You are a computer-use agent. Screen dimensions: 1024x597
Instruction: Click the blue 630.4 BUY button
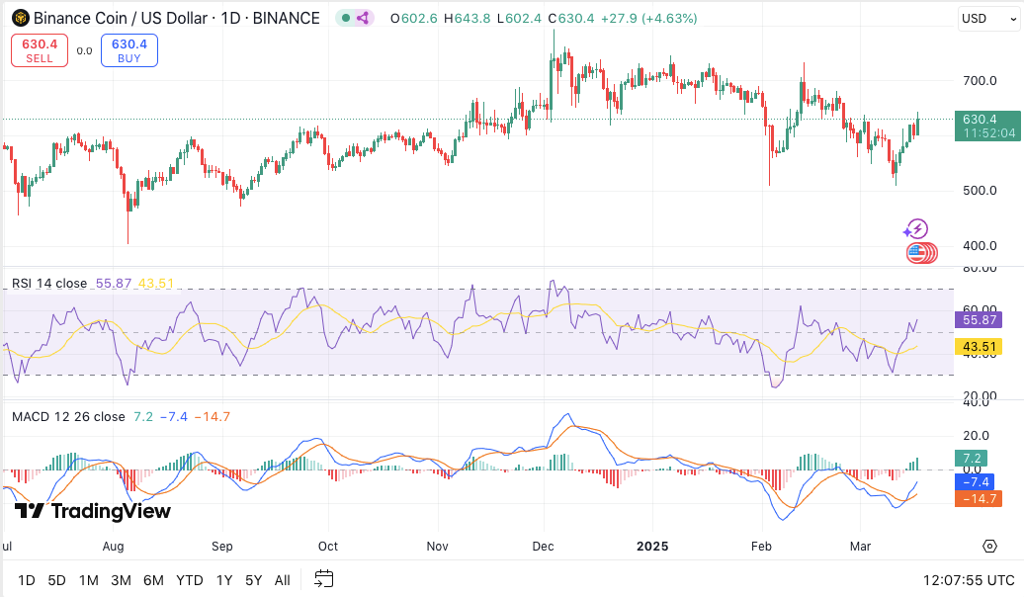[x=128, y=50]
